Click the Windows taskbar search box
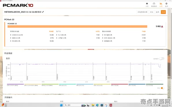This screenshot has height=107, width=172. tap(72, 105)
